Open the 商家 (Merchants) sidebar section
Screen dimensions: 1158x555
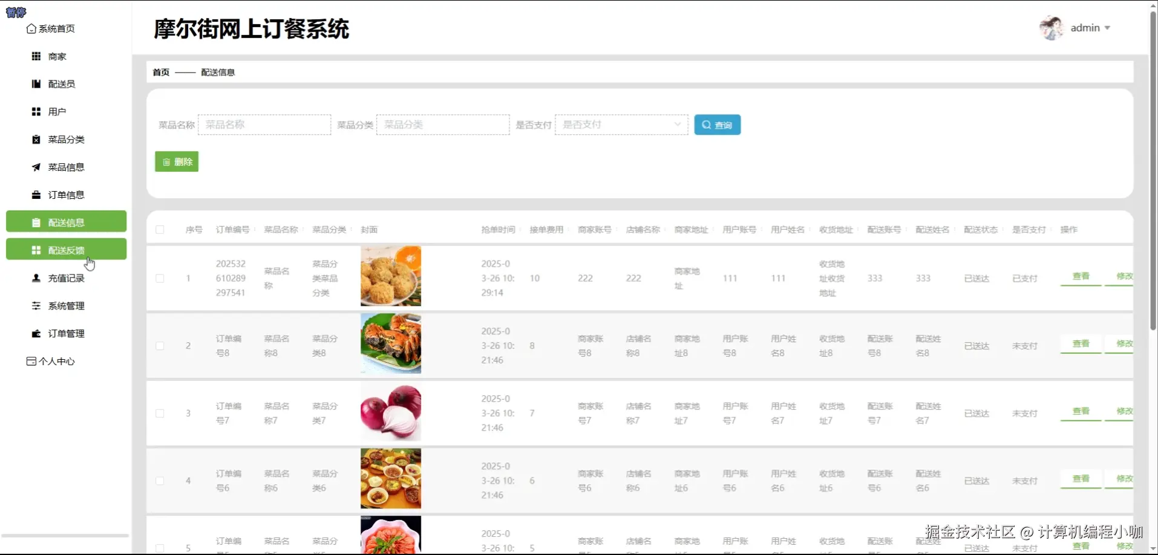pos(56,56)
